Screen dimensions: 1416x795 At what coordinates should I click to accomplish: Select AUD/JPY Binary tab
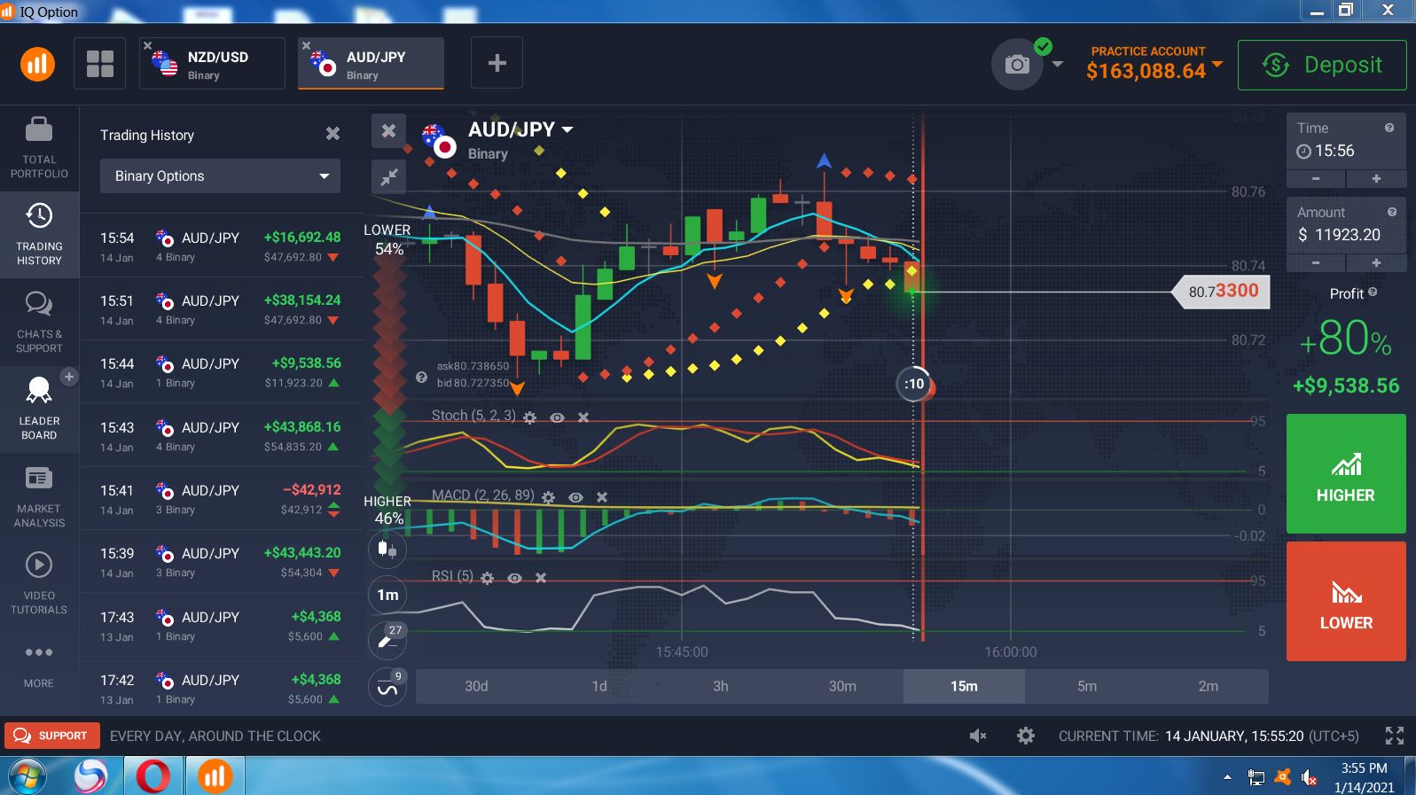coord(371,64)
